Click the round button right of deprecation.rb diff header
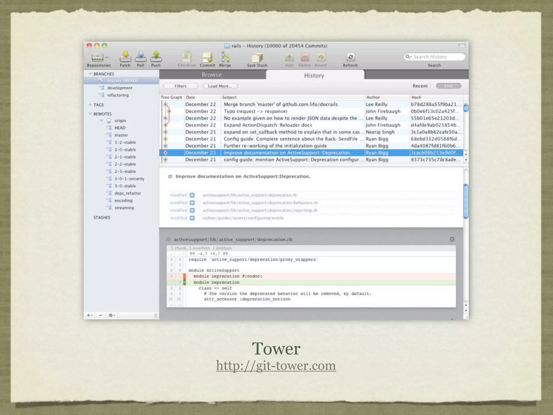 pyautogui.click(x=452, y=239)
